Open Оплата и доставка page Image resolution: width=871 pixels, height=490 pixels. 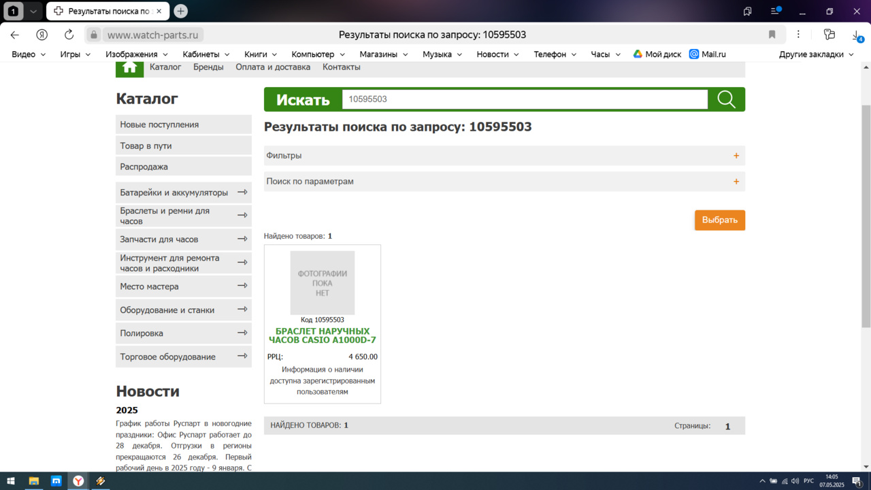coord(273,67)
